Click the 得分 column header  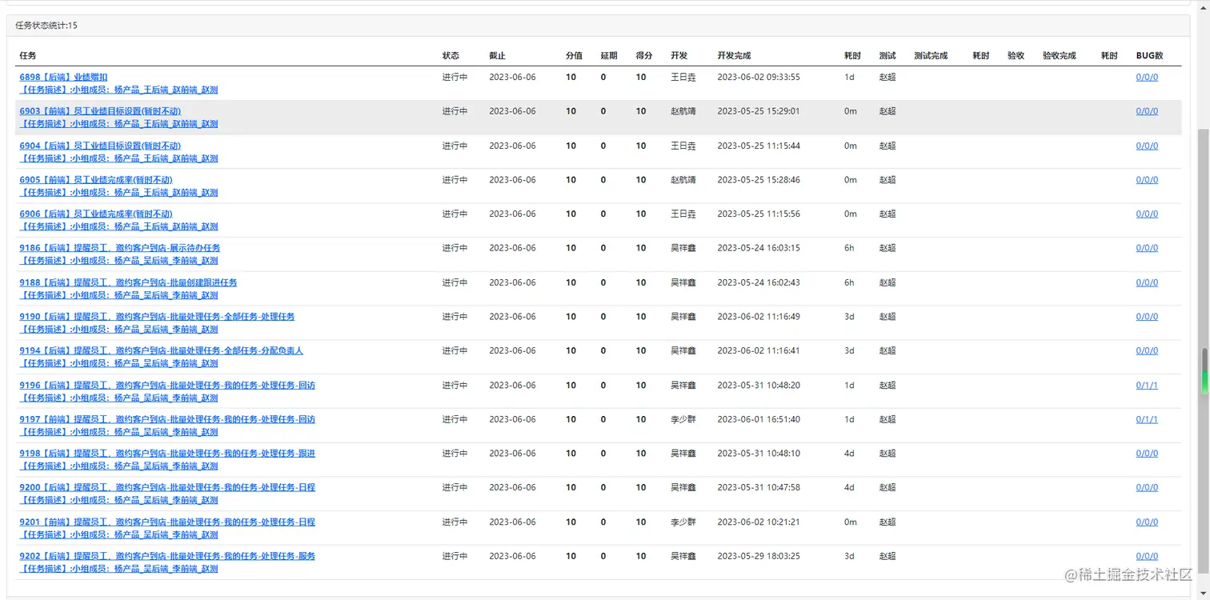(x=644, y=56)
